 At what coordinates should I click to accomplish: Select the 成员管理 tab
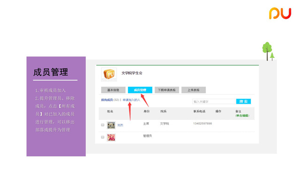(140, 90)
